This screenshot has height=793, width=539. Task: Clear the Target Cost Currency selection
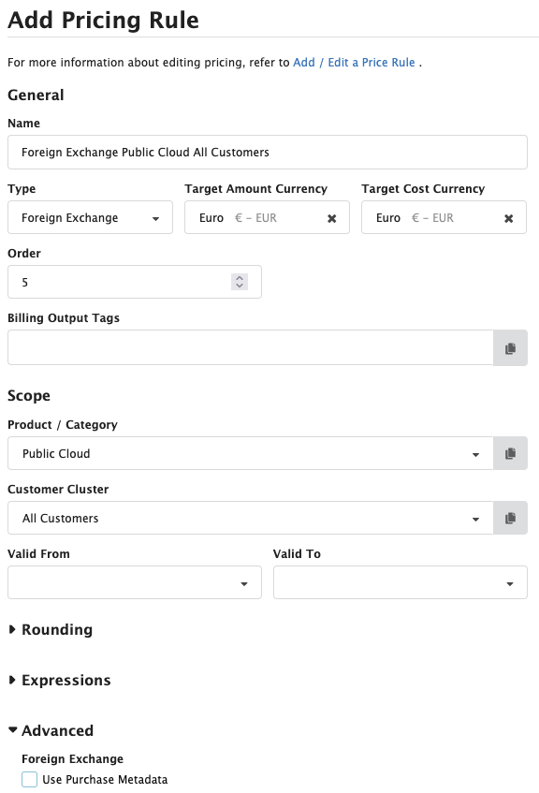coord(509,218)
